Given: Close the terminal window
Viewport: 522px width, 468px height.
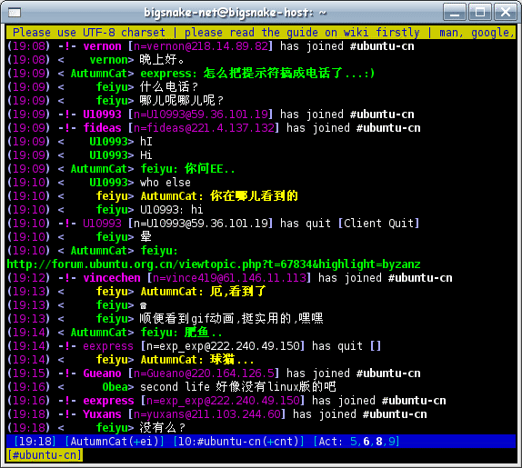Looking at the screenshot, I should [505, 13].
